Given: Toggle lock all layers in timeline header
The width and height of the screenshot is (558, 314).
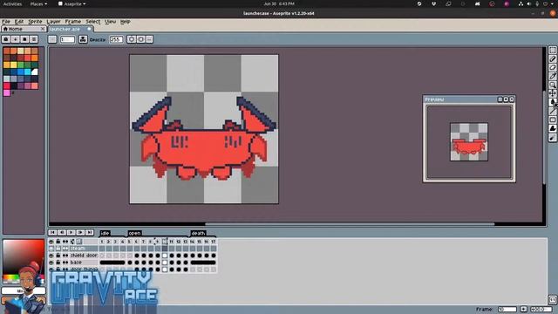Looking at the screenshot, I should [x=58, y=242].
